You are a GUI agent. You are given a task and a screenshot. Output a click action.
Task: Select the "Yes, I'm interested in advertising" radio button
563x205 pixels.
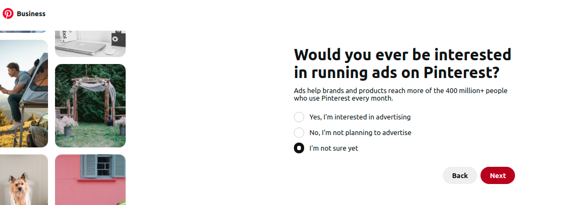coord(299,117)
